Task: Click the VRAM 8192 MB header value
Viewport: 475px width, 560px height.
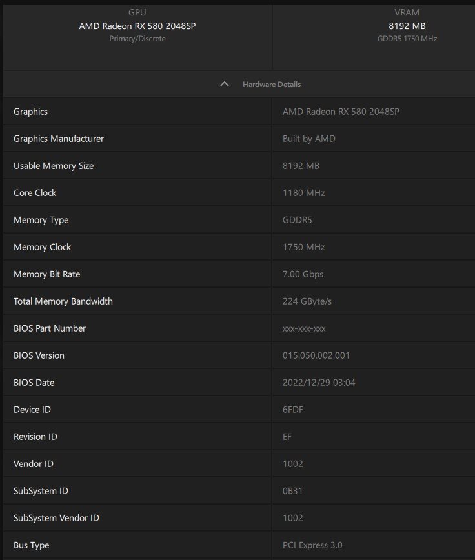Action: click(407, 26)
